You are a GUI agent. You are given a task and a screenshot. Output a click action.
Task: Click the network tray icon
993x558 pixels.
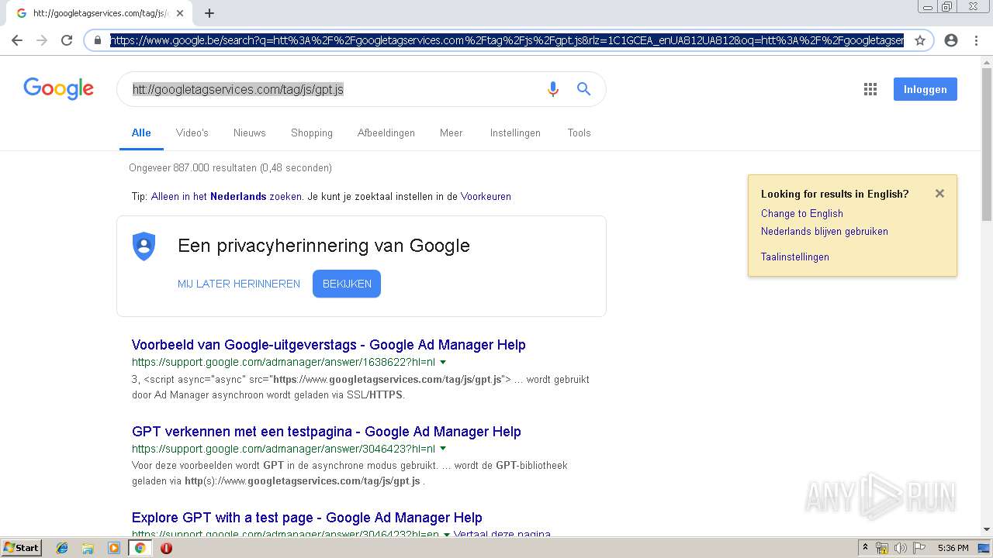tap(882, 548)
